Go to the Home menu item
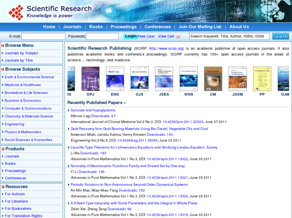Screen dimensions: 292x218 (49, 27)
